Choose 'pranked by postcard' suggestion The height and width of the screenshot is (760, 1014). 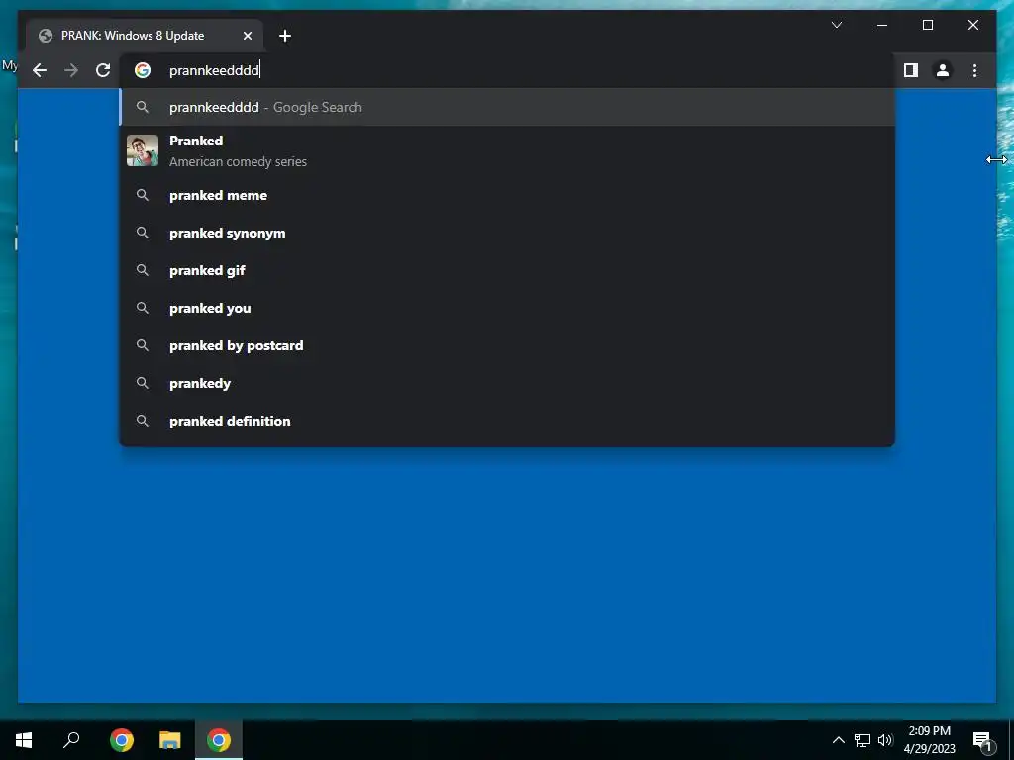(507, 345)
